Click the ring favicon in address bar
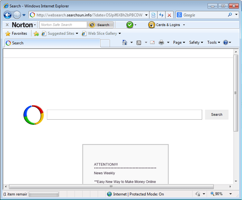The image size is (242, 200). pyautogui.click(x=32, y=15)
